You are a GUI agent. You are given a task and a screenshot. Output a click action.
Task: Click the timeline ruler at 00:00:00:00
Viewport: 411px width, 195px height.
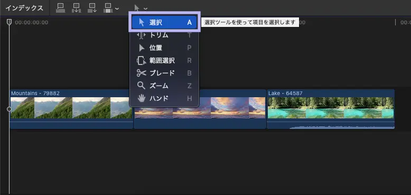[x=32, y=23]
